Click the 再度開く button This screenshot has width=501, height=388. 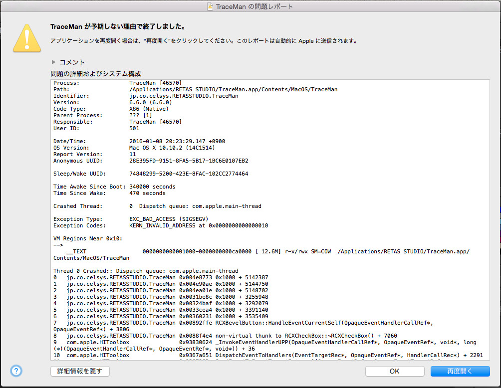[460, 371]
